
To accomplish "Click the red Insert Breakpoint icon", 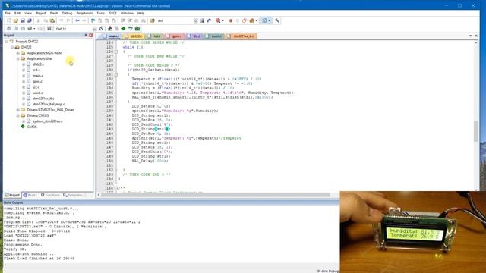I will click(x=231, y=20).
